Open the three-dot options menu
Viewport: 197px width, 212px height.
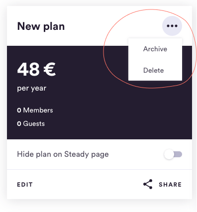tap(172, 26)
